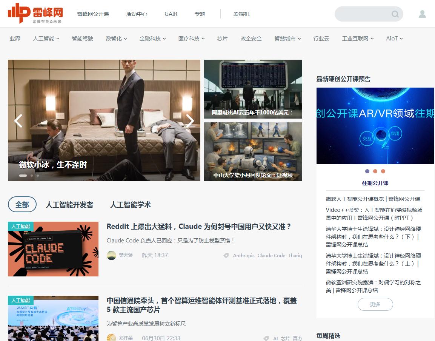Open 活动中心 in top navigation
This screenshot has height=341, width=435.
137,14
